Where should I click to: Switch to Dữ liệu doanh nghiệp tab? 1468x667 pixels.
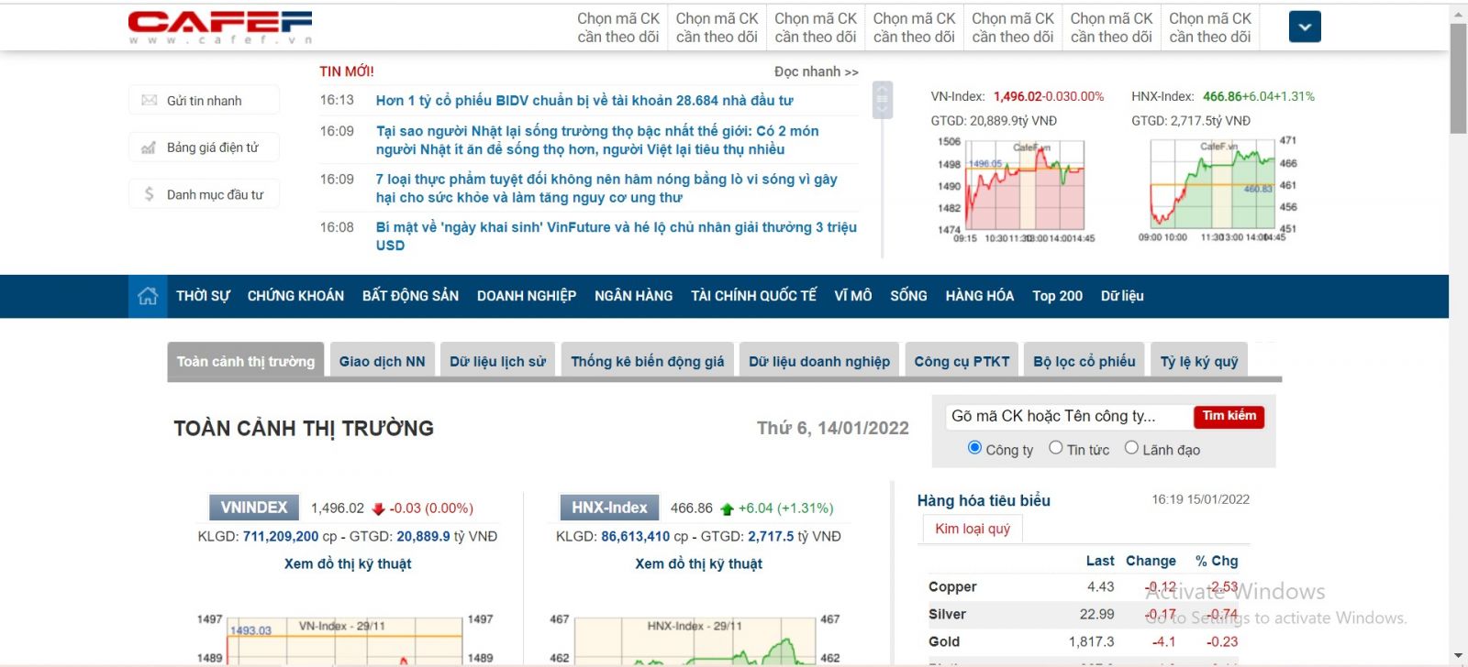(819, 362)
